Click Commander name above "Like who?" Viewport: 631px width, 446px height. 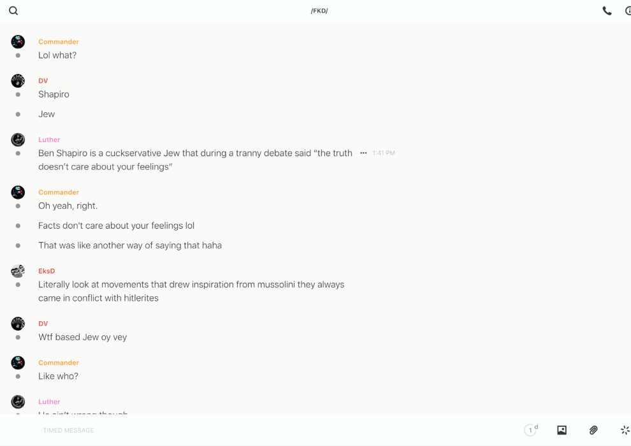59,363
